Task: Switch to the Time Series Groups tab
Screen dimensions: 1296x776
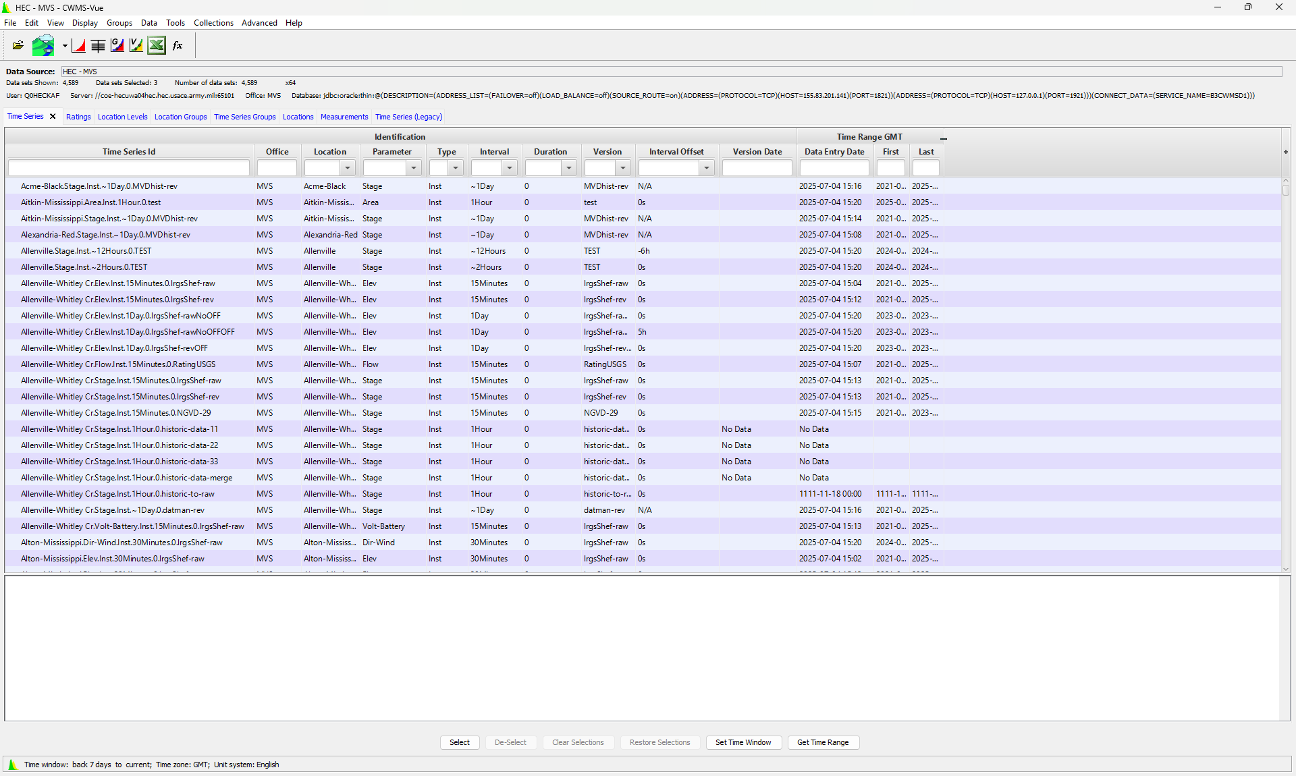Action: [x=244, y=117]
